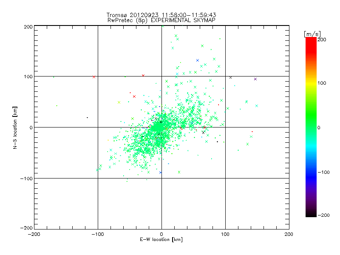Click the colorbar tick label "0"
The height and width of the screenshot is (255, 340).
(319, 127)
